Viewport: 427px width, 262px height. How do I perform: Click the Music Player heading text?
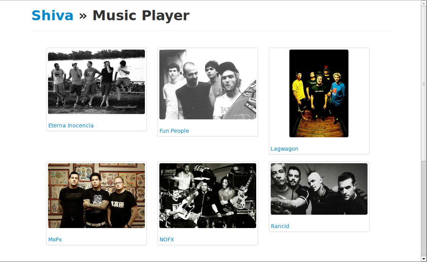pyautogui.click(x=141, y=16)
